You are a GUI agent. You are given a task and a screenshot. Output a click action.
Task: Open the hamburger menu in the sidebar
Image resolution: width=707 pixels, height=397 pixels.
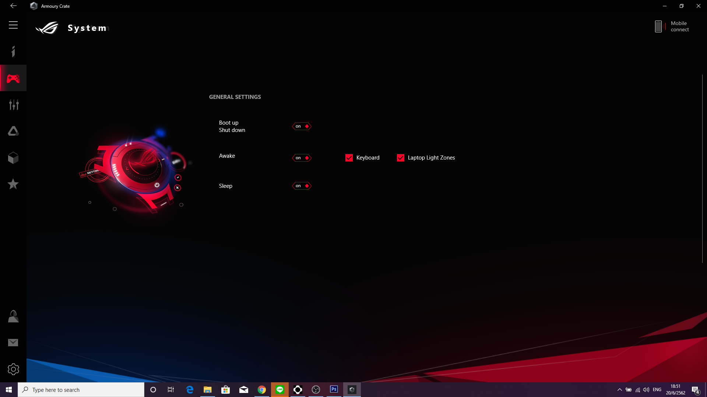tap(13, 25)
